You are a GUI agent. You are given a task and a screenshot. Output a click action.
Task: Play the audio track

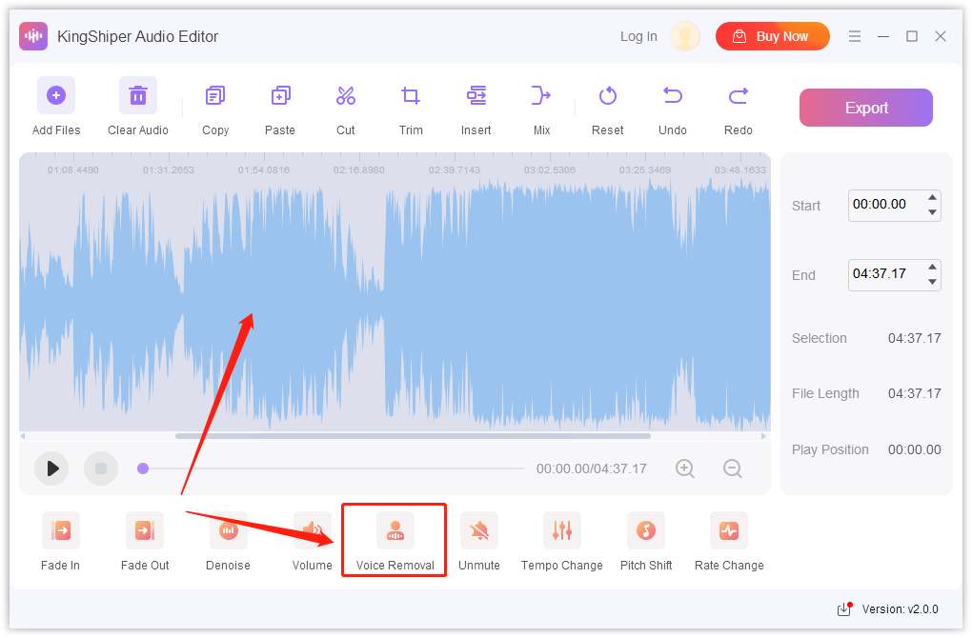tap(51, 469)
